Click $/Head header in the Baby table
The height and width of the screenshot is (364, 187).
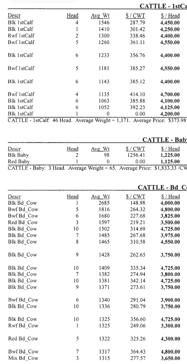[170, 149]
